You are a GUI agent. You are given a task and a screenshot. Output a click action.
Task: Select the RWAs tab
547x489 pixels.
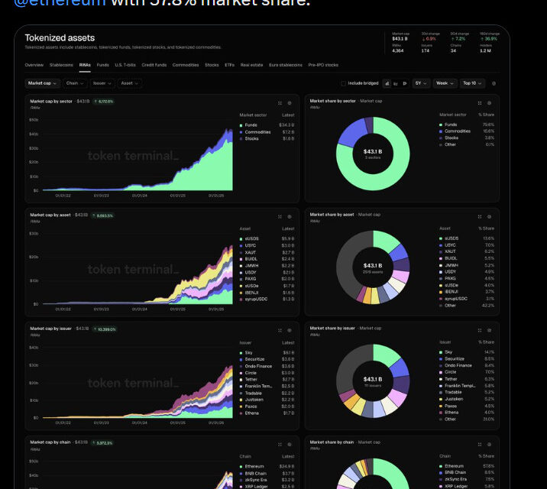click(x=85, y=65)
